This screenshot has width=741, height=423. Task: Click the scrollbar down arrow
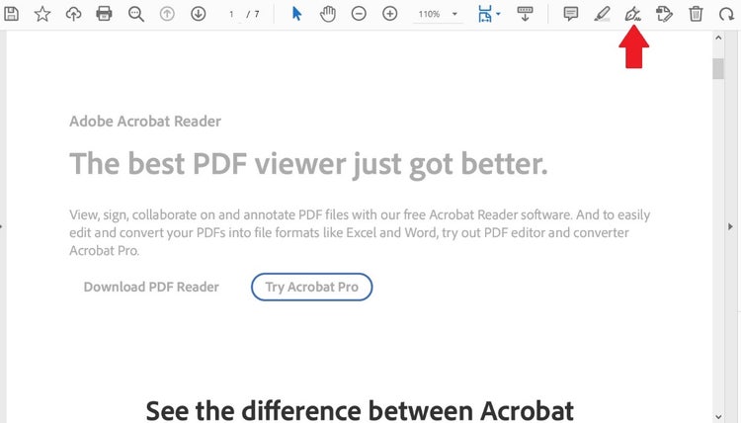click(x=719, y=417)
